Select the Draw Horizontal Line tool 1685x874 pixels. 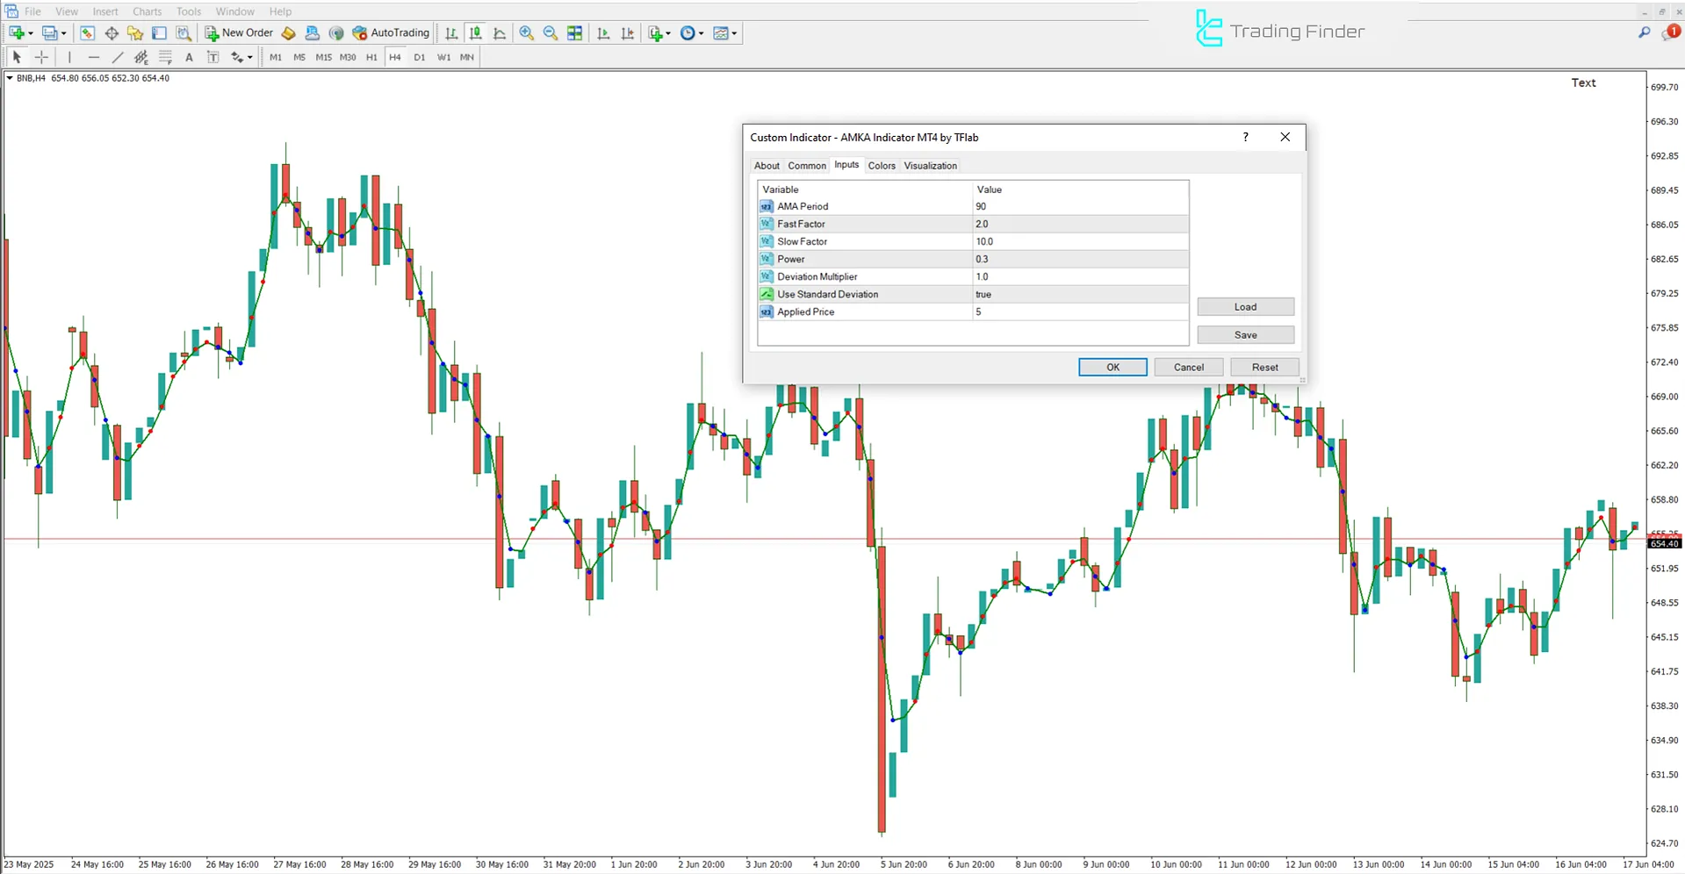94,56
